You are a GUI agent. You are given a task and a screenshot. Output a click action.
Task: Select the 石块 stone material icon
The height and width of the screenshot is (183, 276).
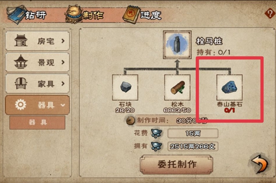coord(125,87)
